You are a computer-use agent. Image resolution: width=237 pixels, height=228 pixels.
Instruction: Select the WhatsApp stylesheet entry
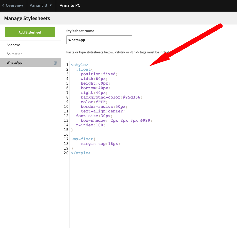(30, 62)
